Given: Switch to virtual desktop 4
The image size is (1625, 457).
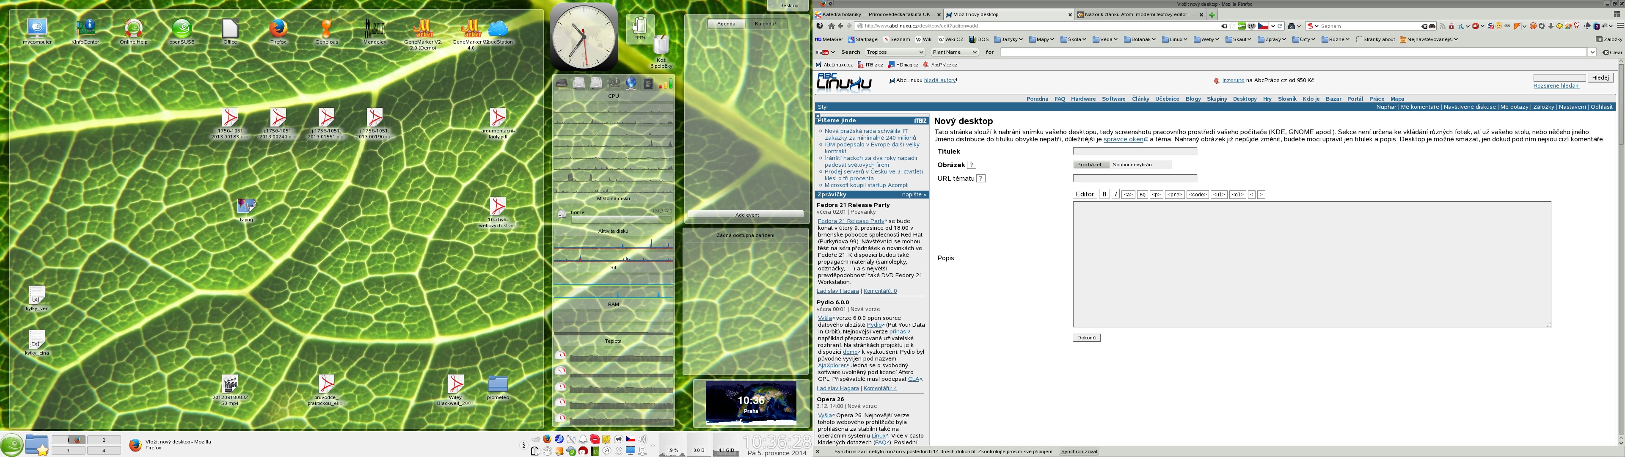Looking at the screenshot, I should pyautogui.click(x=103, y=451).
